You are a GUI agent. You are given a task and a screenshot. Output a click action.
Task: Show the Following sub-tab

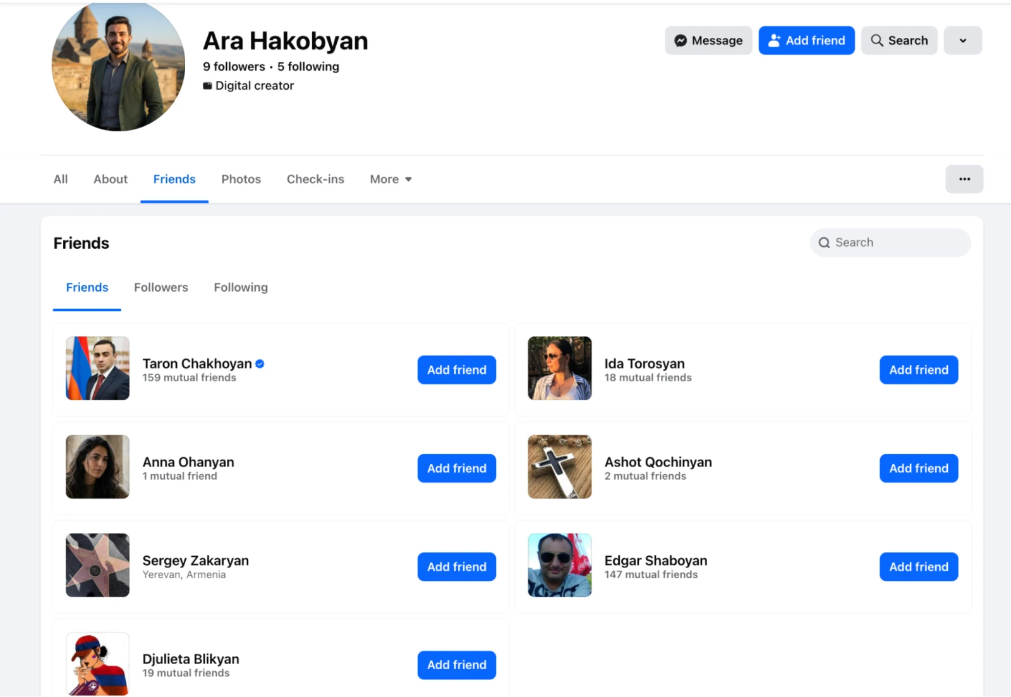point(241,287)
